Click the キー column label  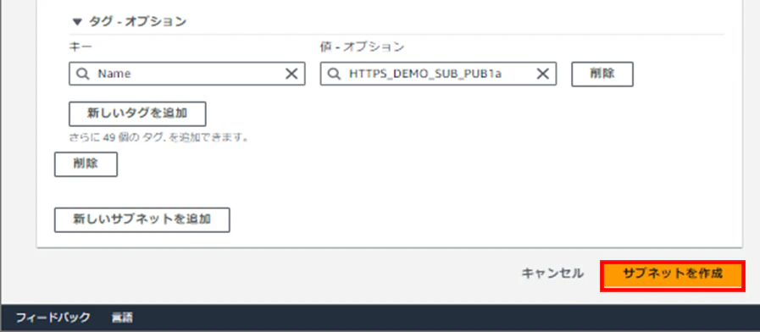(80, 47)
